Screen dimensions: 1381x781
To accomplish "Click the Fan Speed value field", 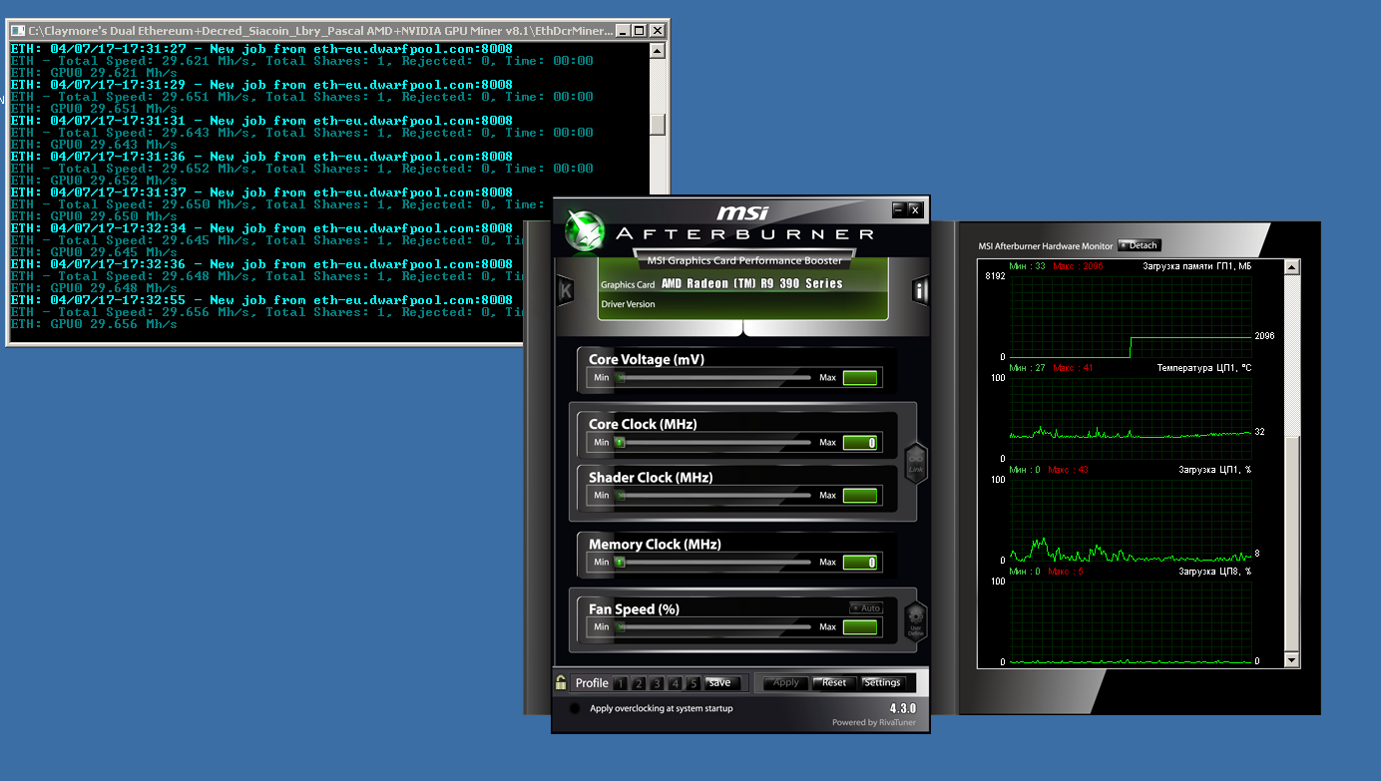I will pyautogui.click(x=860, y=627).
